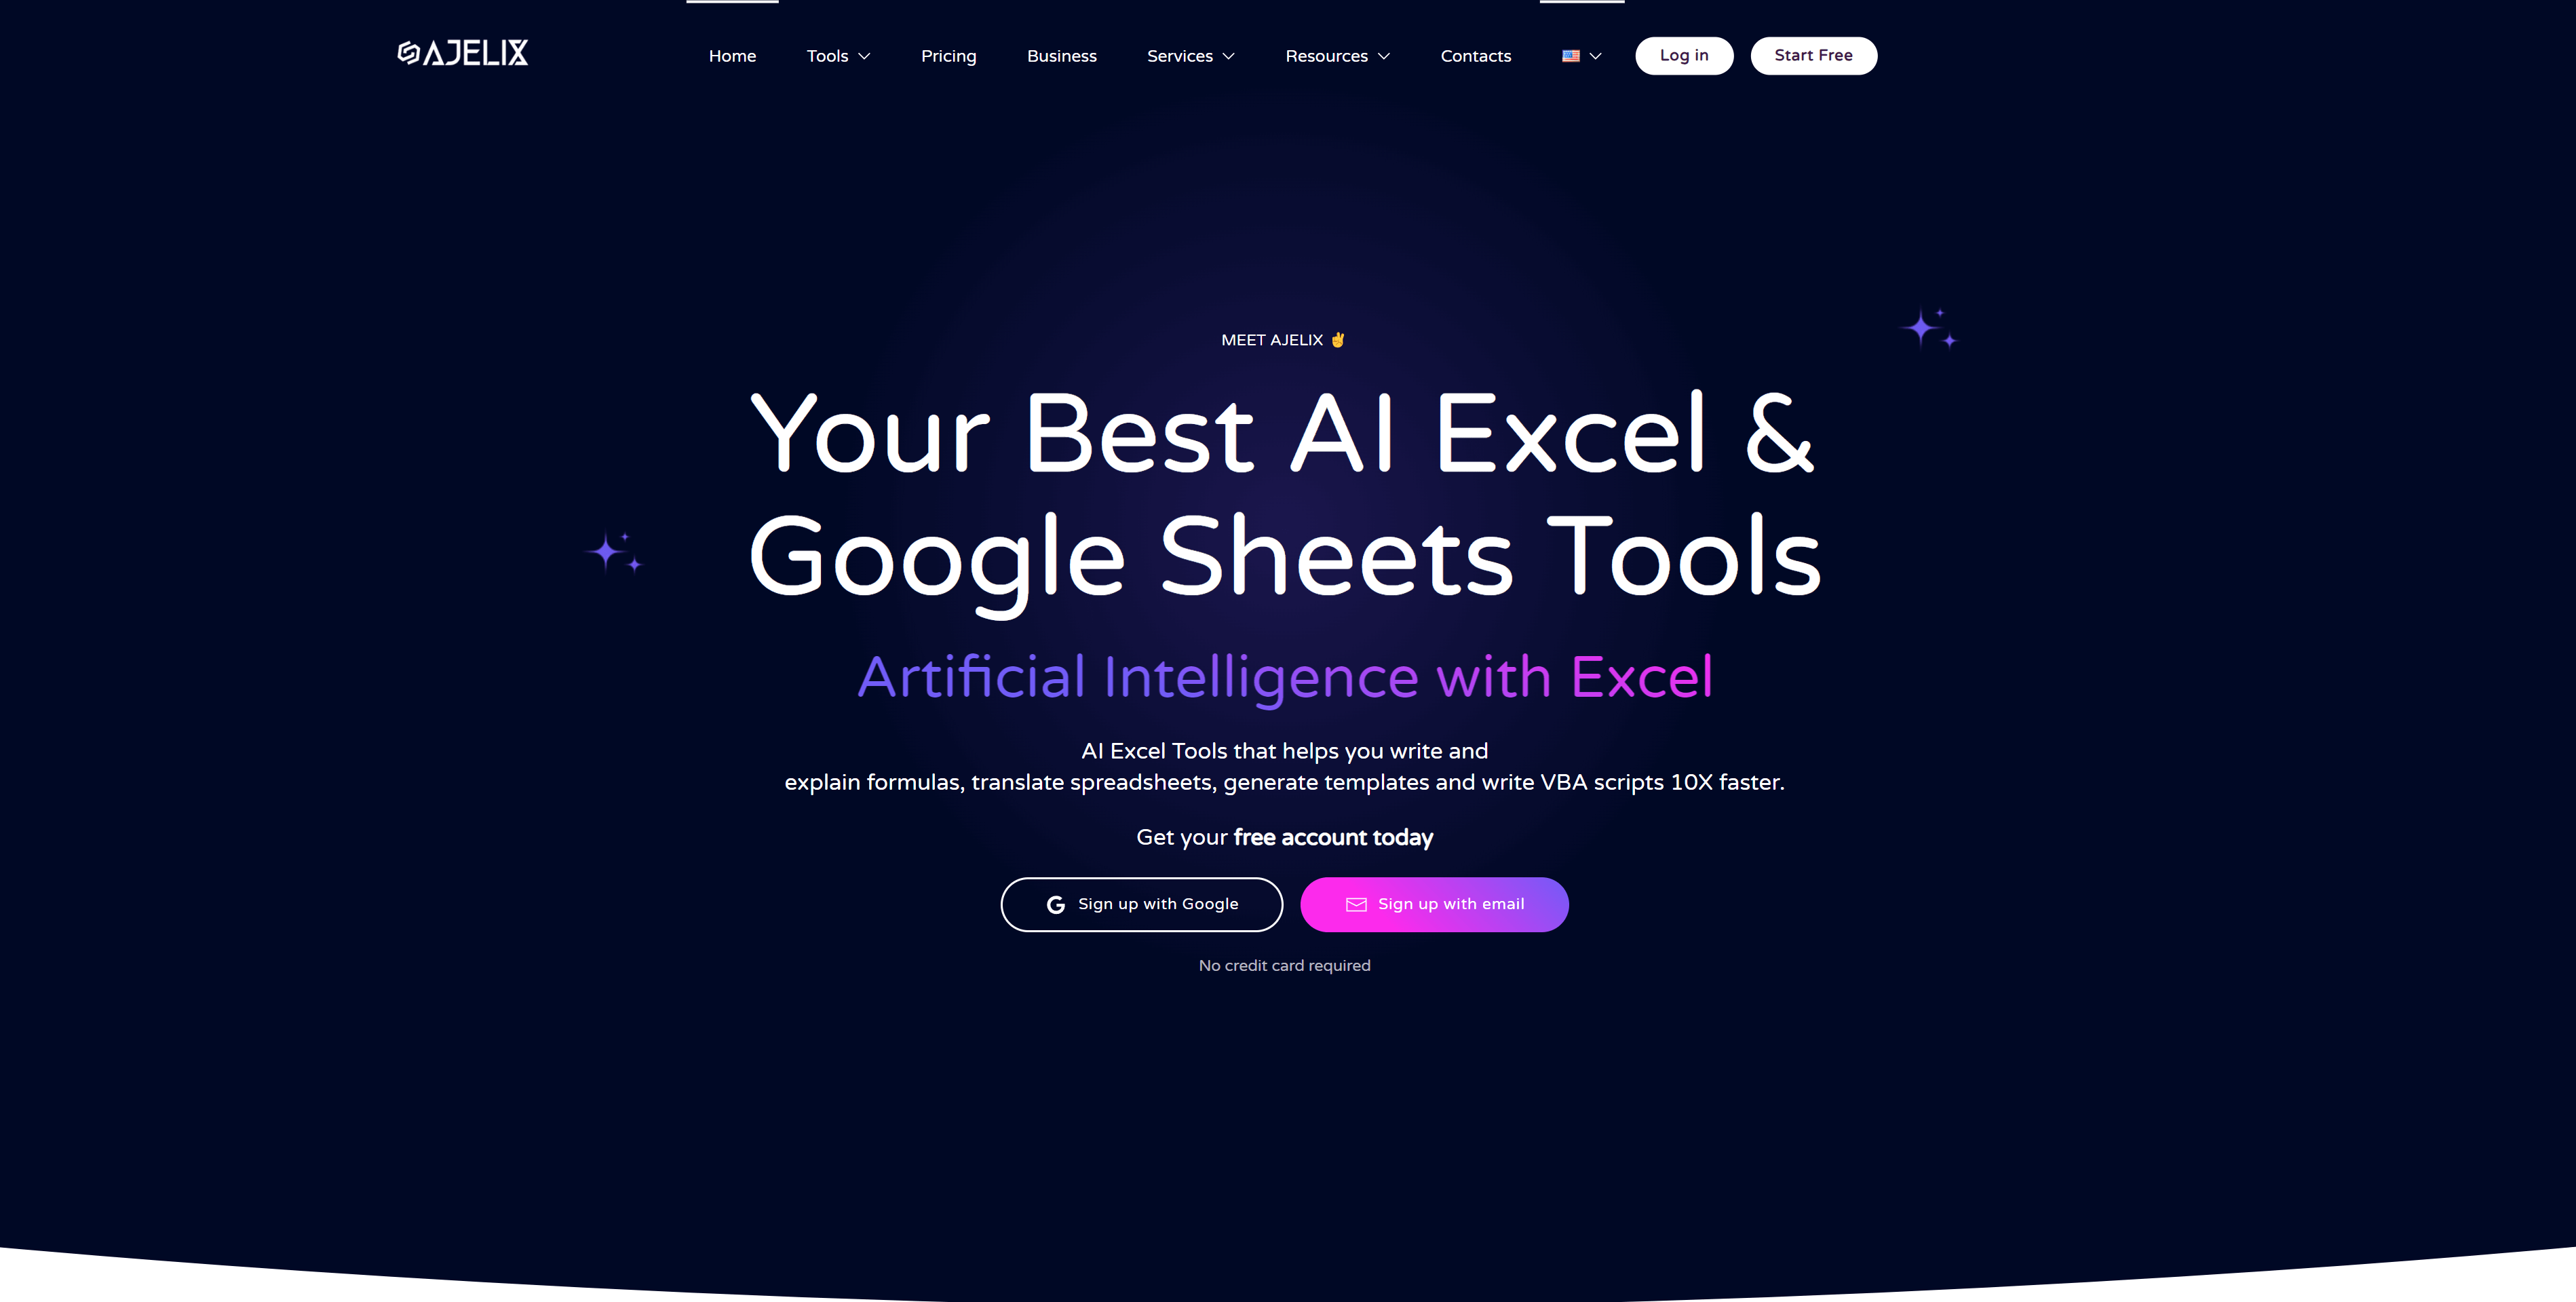
Task: Click the Home navigation tab
Action: tap(732, 56)
